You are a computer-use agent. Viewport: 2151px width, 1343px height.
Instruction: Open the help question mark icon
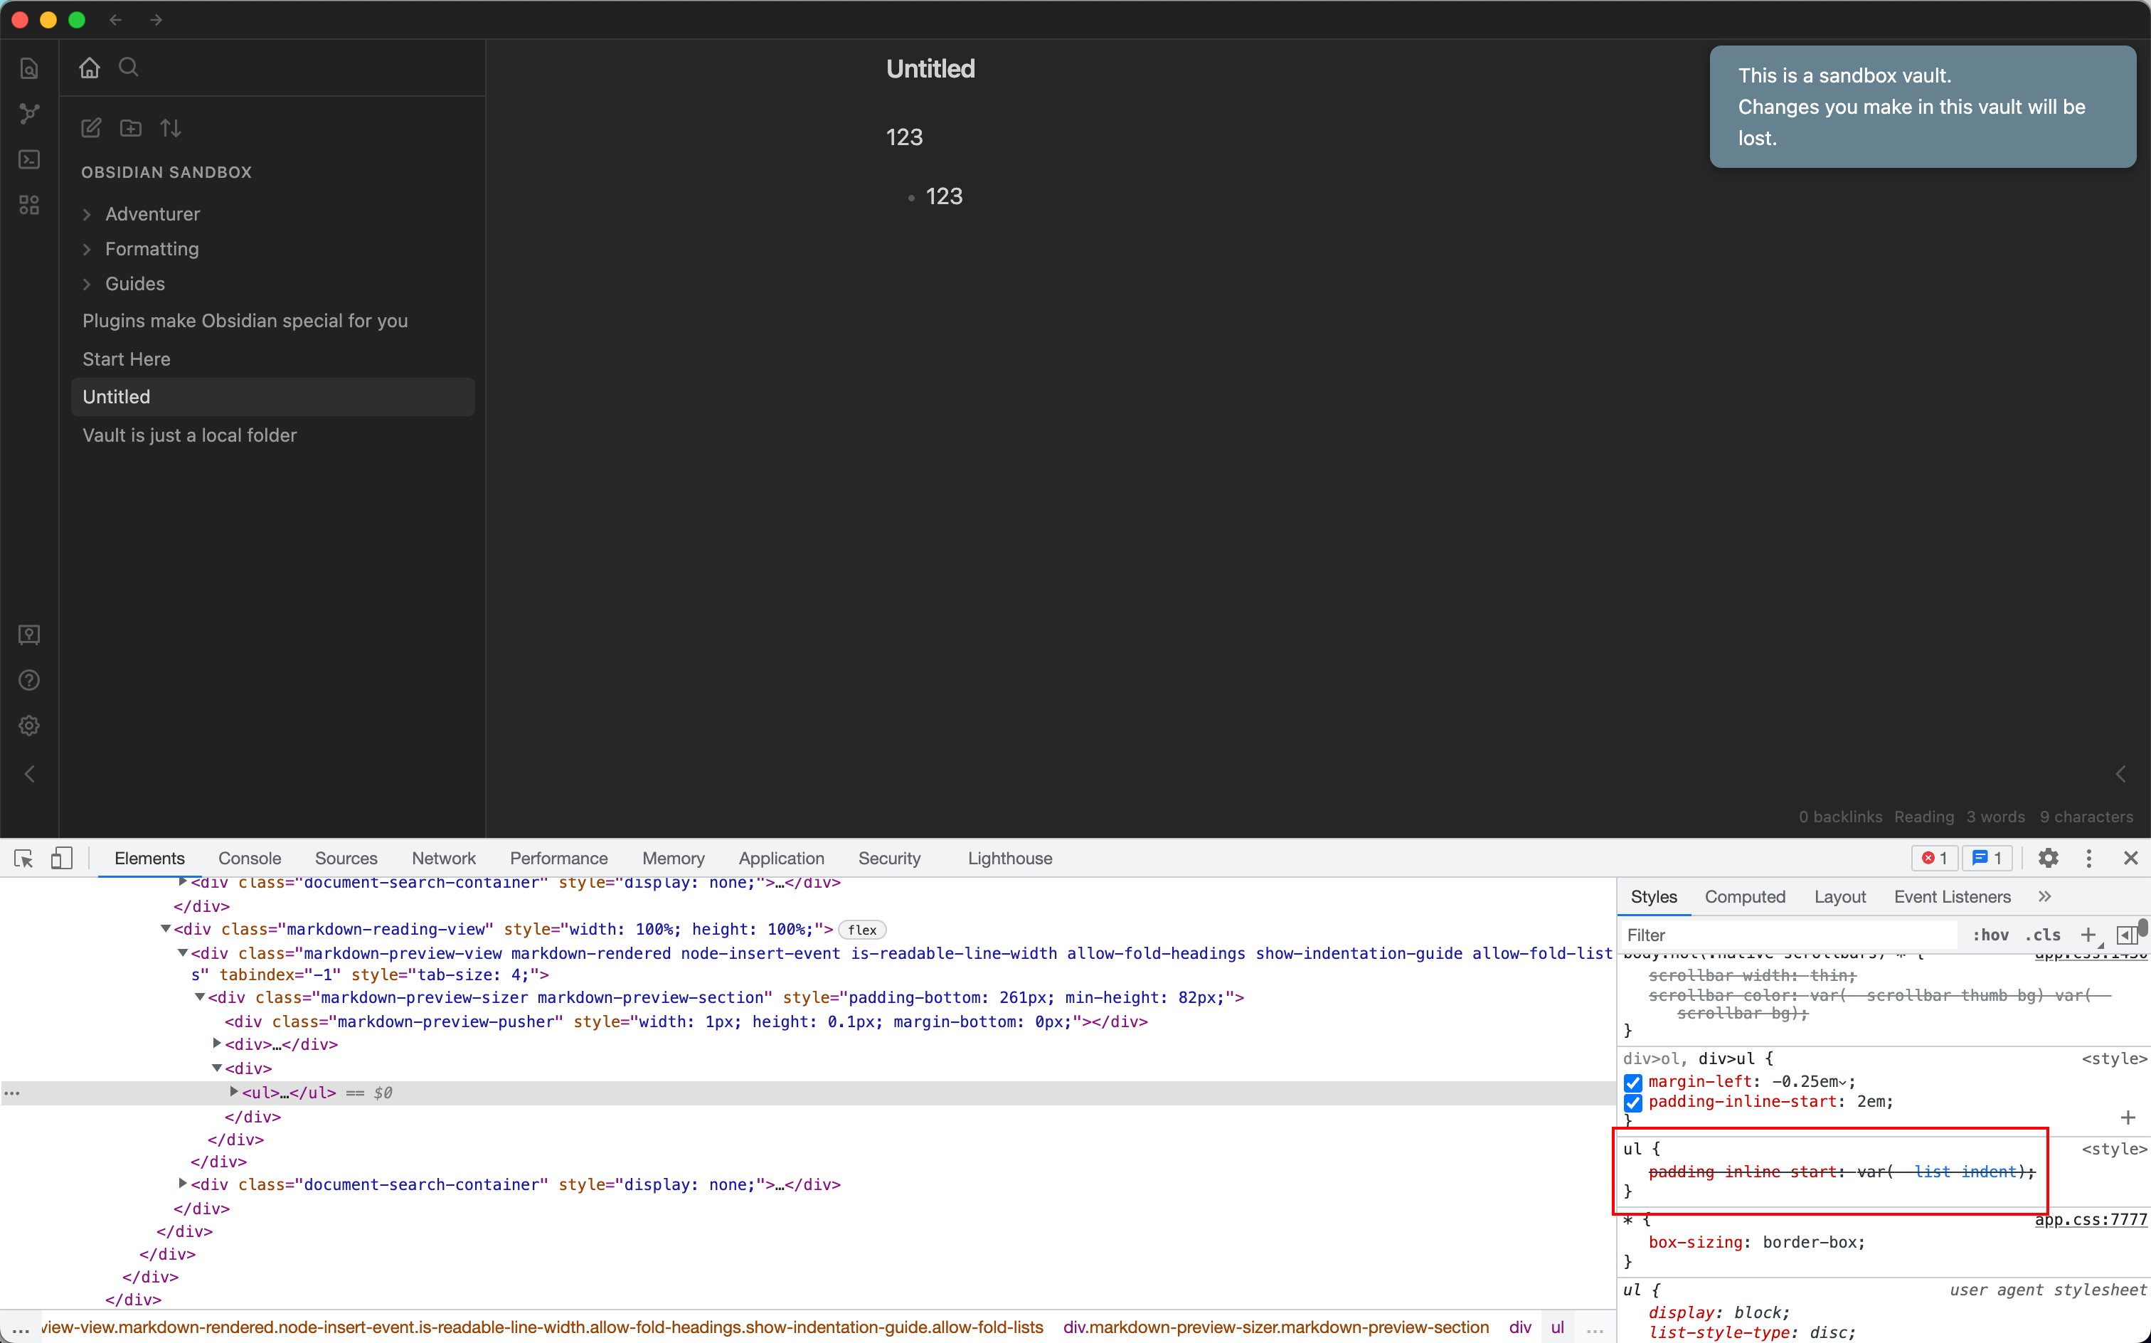click(29, 679)
